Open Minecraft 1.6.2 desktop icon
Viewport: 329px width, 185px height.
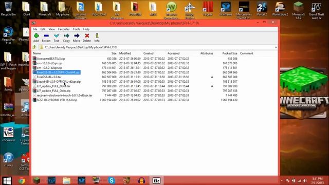pos(298,10)
